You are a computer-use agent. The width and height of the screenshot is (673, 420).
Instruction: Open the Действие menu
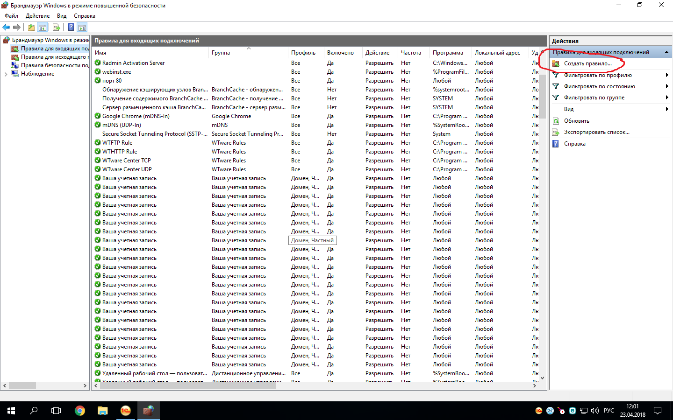pyautogui.click(x=37, y=16)
